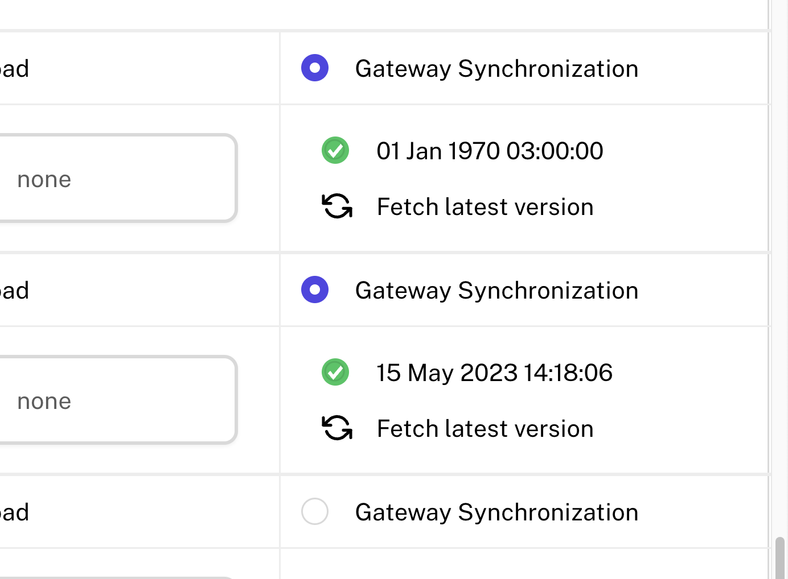Click the refresh icon below the 01 Jan 1970 timestamp

click(x=337, y=206)
